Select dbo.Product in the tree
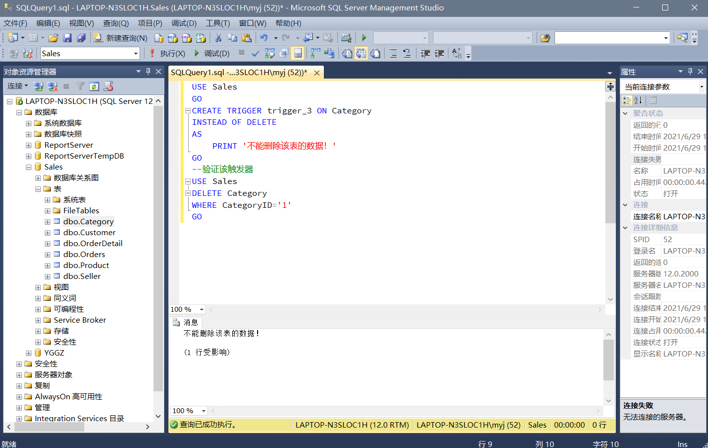 coord(86,266)
